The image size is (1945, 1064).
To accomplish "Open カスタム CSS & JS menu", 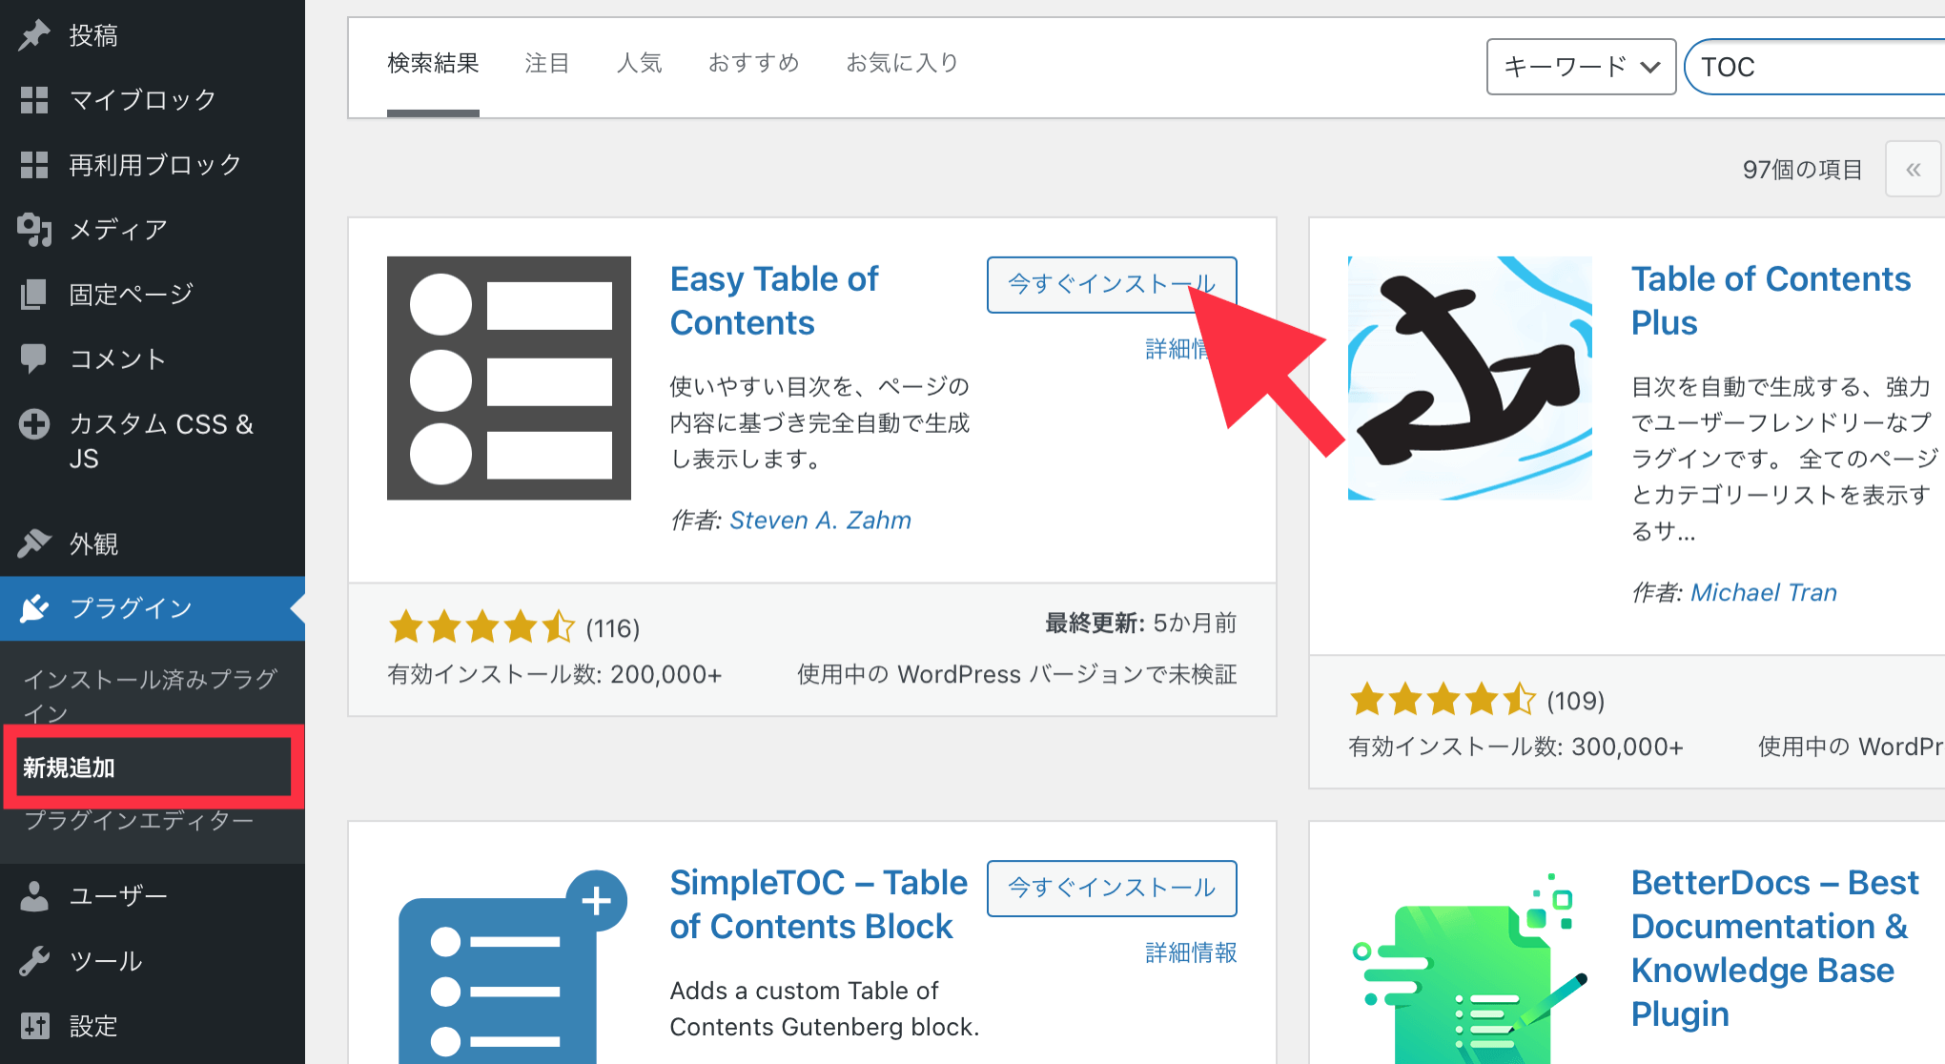I will point(153,440).
